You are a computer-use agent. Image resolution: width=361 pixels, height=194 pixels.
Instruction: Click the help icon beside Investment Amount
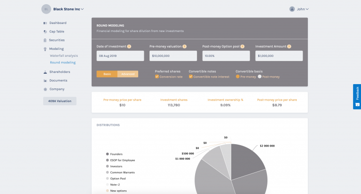(289, 47)
